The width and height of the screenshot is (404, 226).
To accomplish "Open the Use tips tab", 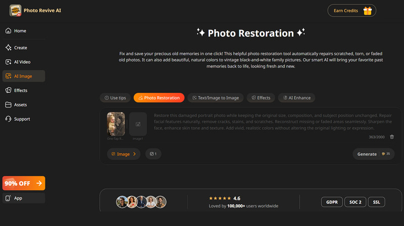I will click(x=115, y=98).
